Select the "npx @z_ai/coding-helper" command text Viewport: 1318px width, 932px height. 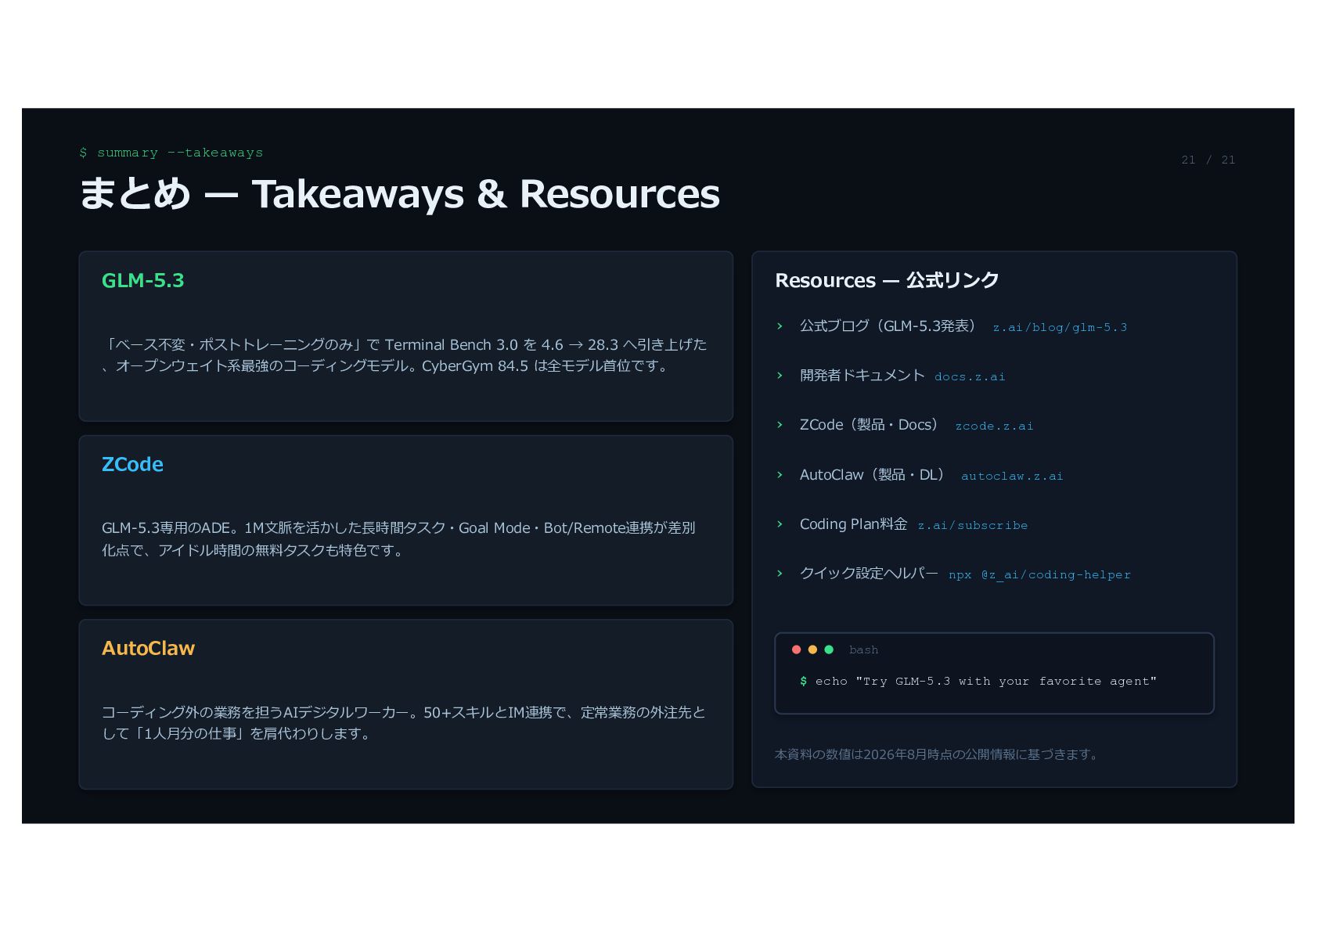click(x=1039, y=574)
